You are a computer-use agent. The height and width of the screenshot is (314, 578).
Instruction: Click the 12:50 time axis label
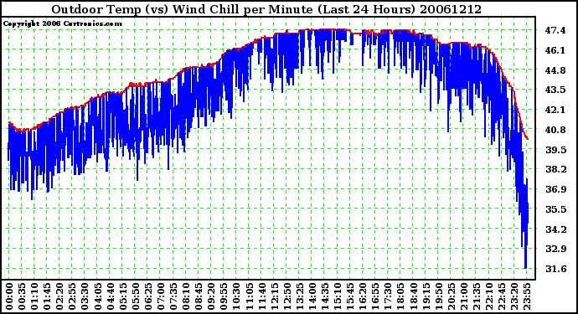[x=286, y=296]
